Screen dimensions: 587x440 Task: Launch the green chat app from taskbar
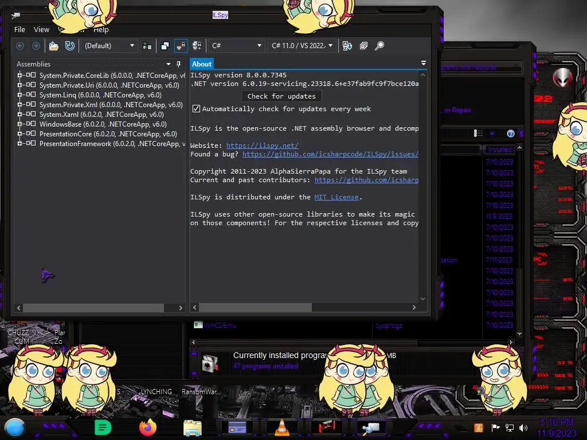tap(103, 427)
